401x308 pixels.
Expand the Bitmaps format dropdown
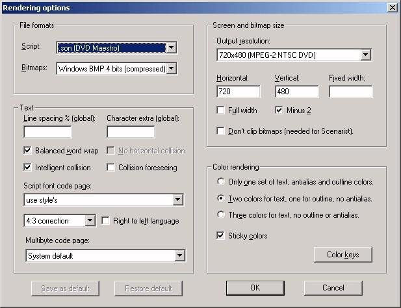[172, 68]
